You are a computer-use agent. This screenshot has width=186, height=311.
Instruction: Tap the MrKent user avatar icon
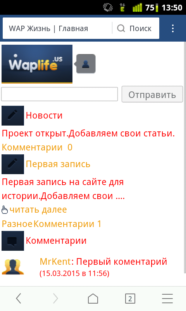(x=13, y=267)
